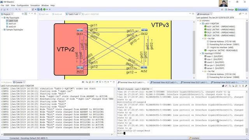Image resolution: width=249 pixels, height=140 pixels.
Task: Click the DLS2 switch node on canvas
Action: coord(144,30)
